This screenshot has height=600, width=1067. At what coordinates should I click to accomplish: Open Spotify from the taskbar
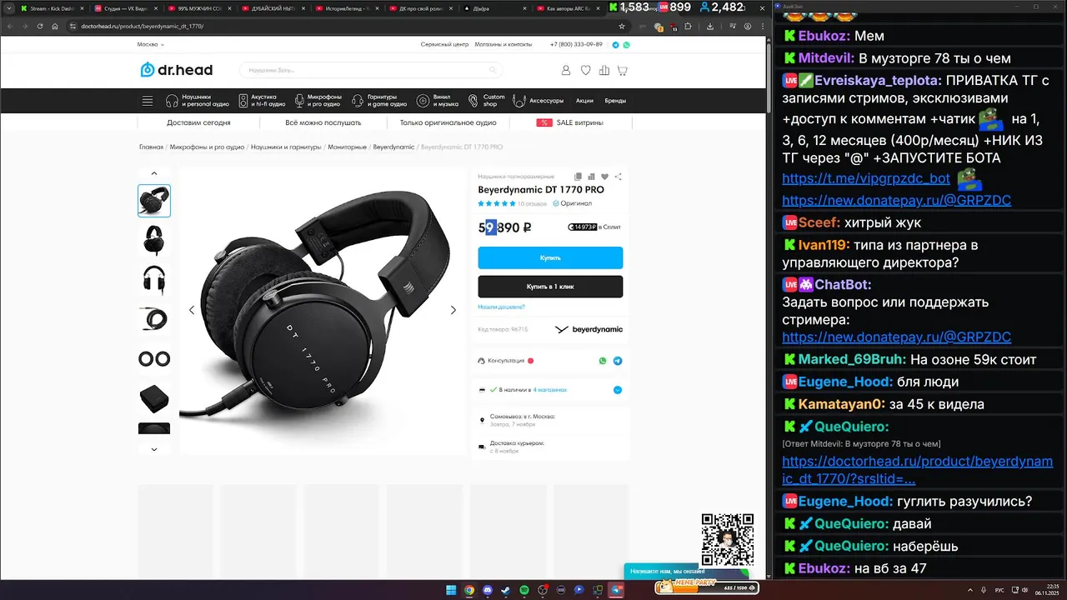tap(524, 590)
